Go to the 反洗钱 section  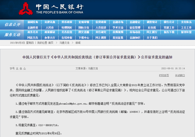152,27
